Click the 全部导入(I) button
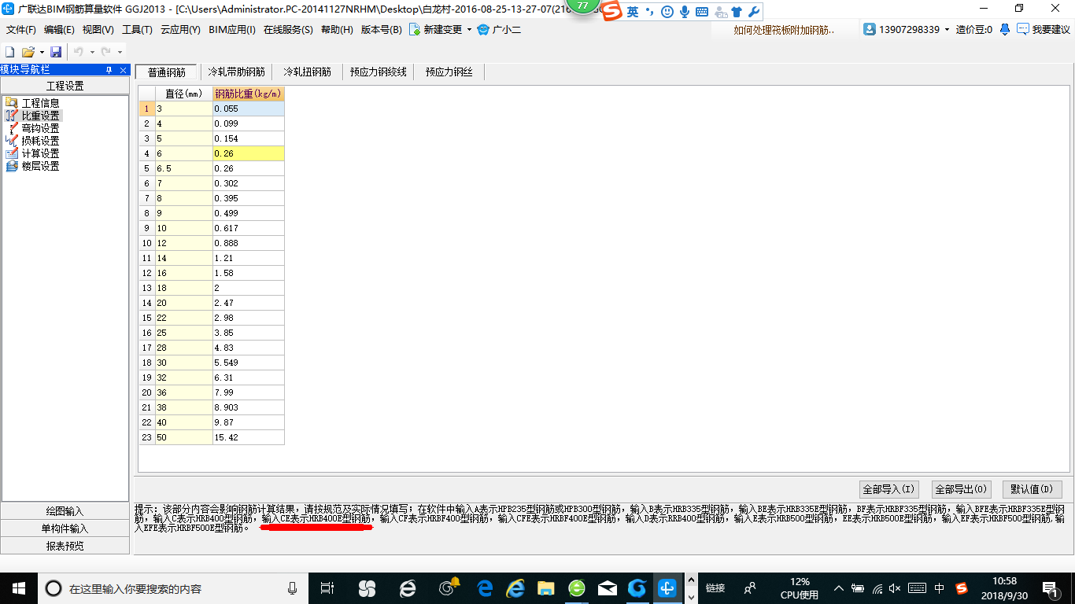The image size is (1075, 604). (x=888, y=489)
